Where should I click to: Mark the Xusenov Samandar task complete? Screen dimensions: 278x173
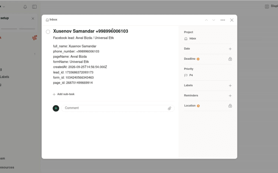[48, 32]
